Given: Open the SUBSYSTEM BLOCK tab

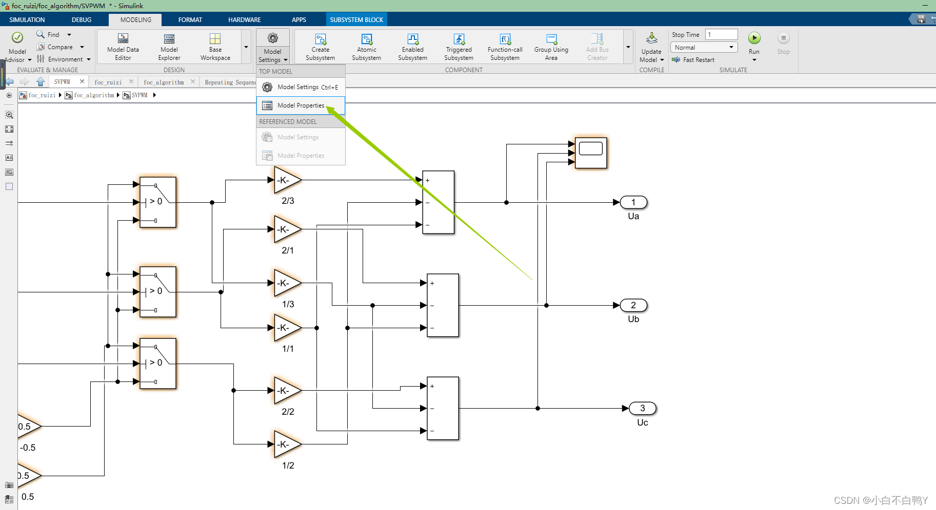Looking at the screenshot, I should 356,20.
